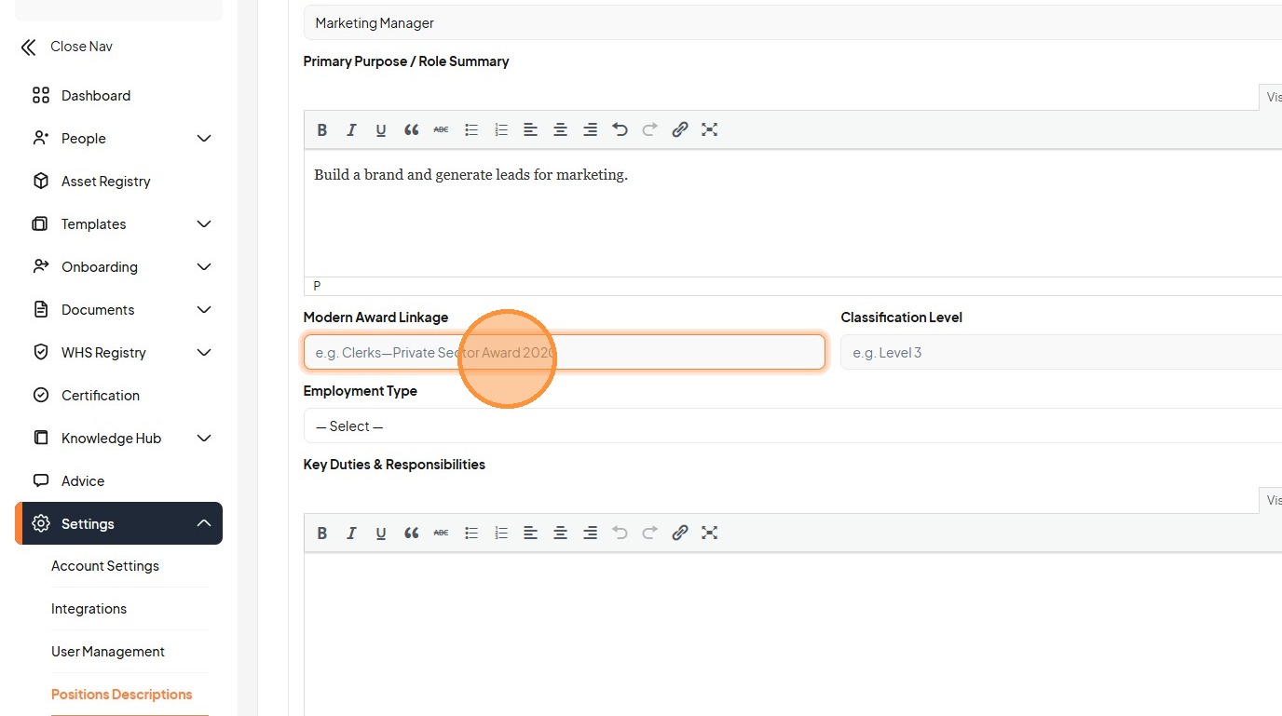
Task: Redo change in Key Duties editor
Action: tap(650, 534)
